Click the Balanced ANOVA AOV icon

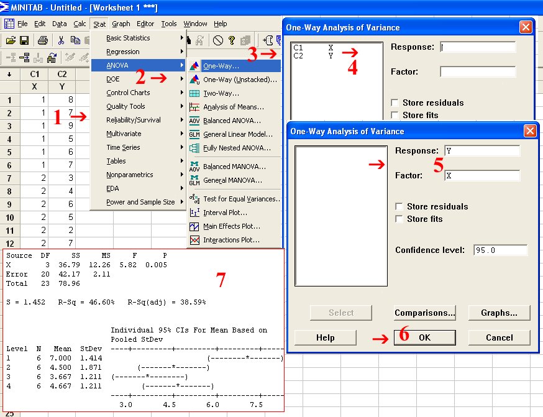[x=194, y=121]
